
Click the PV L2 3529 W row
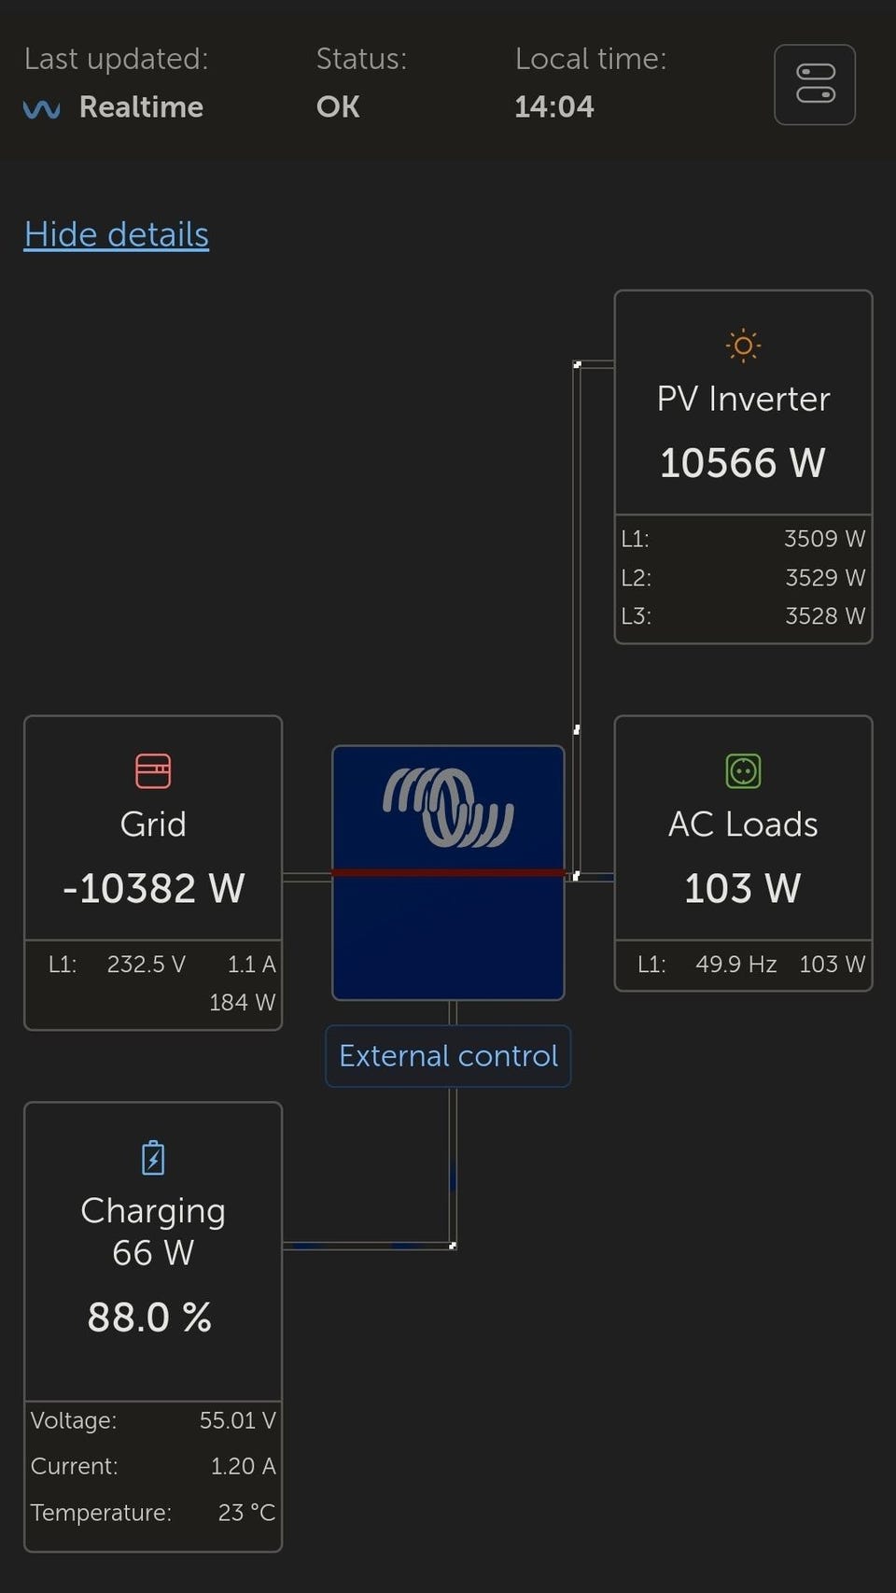point(743,577)
